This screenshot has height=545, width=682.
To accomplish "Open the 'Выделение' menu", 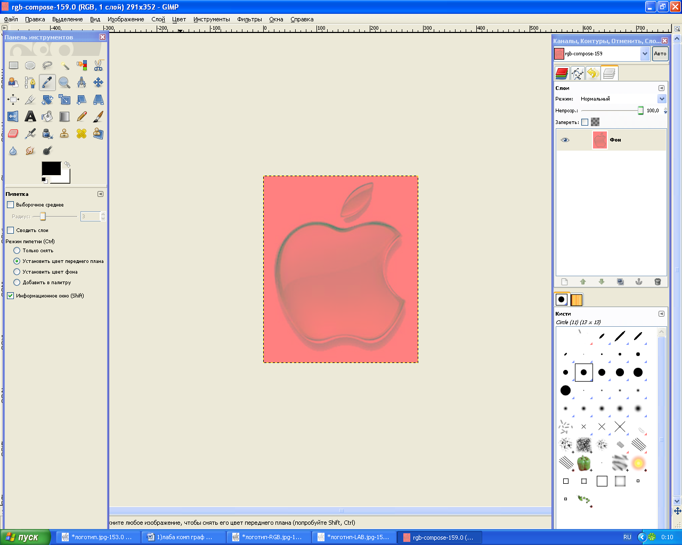I will pyautogui.click(x=68, y=19).
